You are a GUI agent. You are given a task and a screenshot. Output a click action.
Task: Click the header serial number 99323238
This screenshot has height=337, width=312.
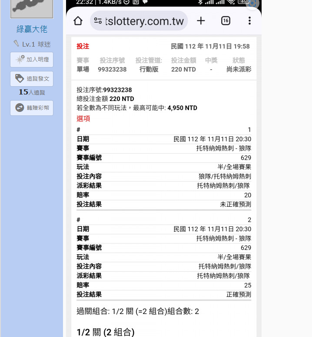coord(112,69)
